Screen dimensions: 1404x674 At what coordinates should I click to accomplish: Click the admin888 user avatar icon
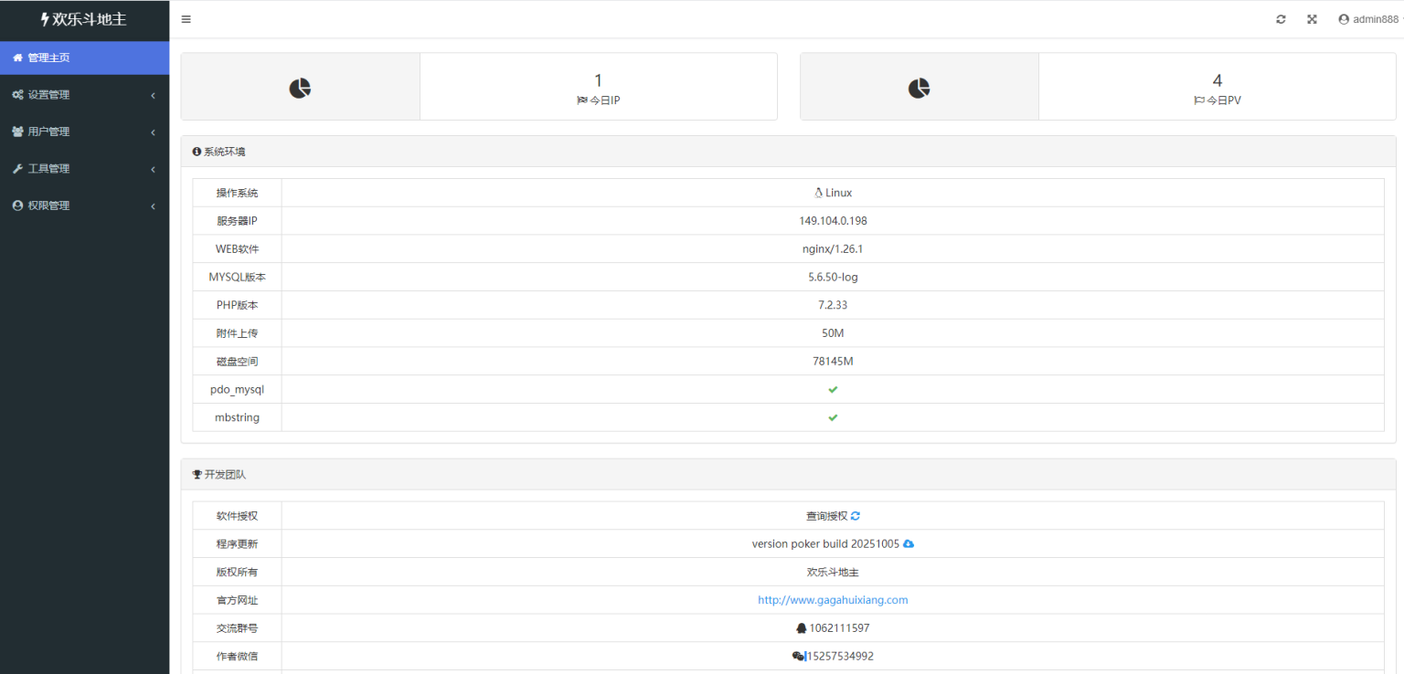pos(1344,19)
